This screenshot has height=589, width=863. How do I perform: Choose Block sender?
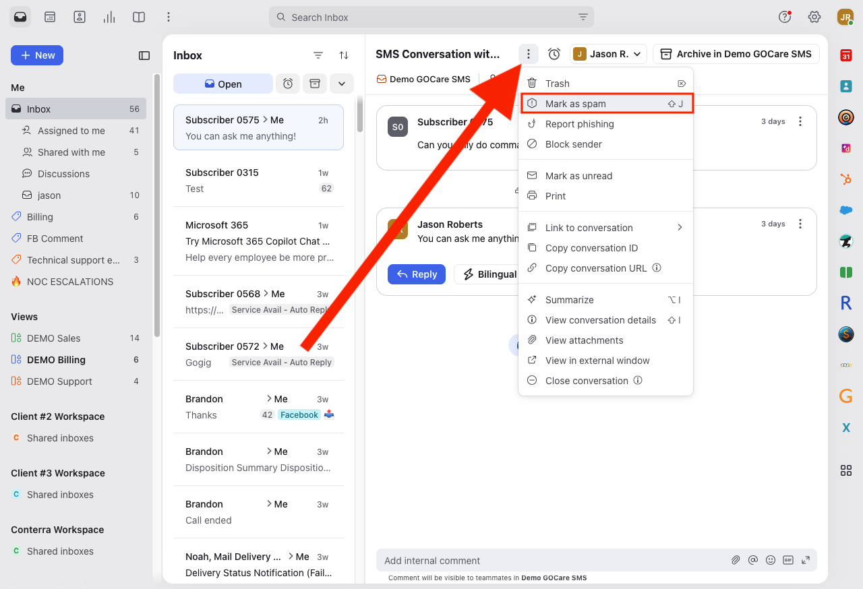605,144
